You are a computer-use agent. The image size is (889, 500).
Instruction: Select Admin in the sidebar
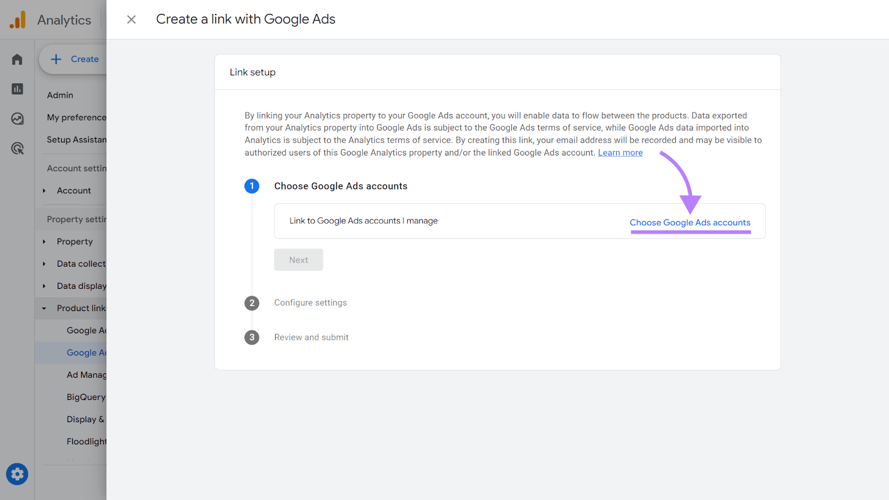click(x=59, y=95)
